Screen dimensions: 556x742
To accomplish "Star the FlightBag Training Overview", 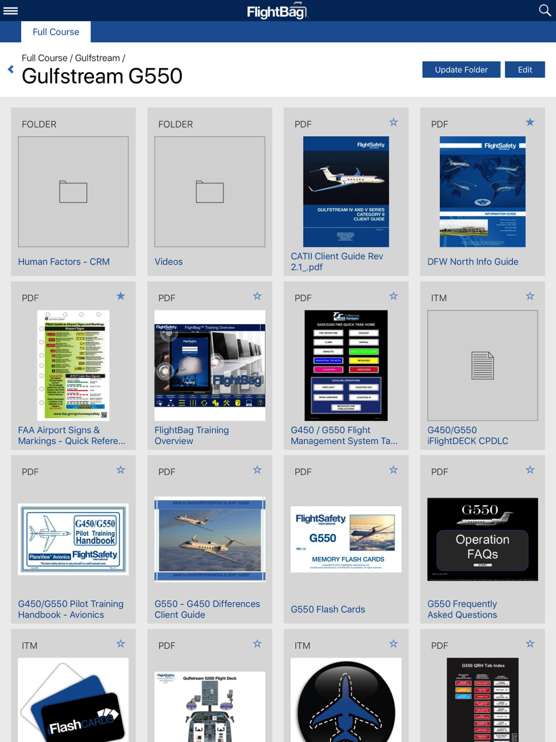I will coord(257,296).
